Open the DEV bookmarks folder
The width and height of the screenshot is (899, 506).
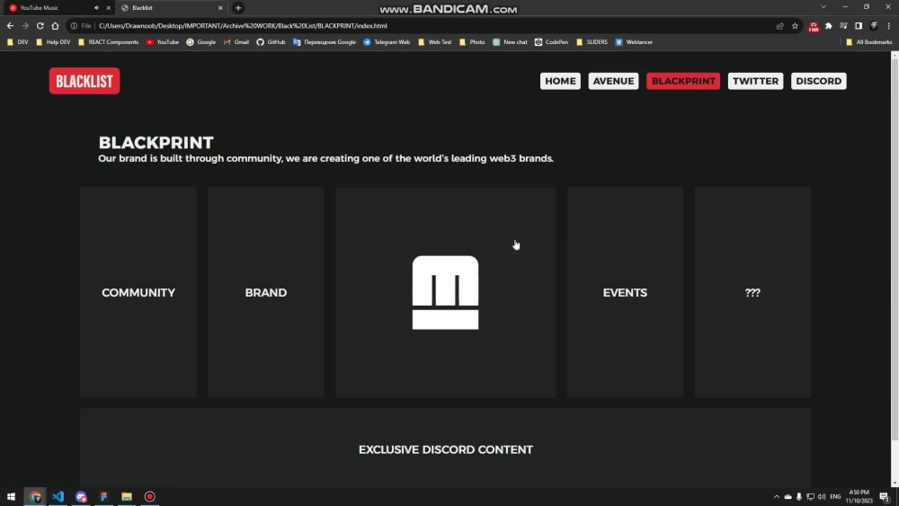[17, 42]
